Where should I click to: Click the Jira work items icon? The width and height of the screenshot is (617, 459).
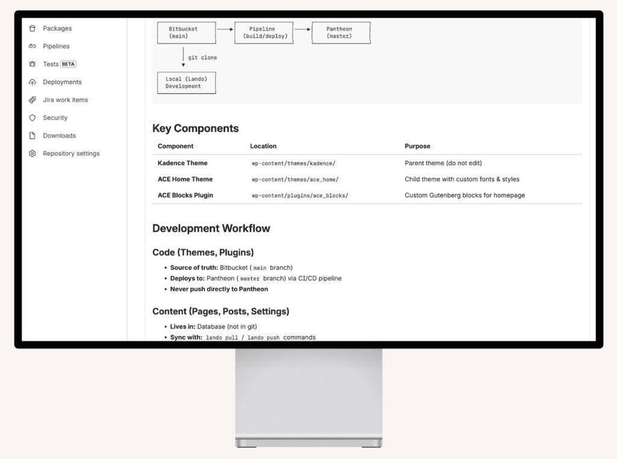[33, 100]
